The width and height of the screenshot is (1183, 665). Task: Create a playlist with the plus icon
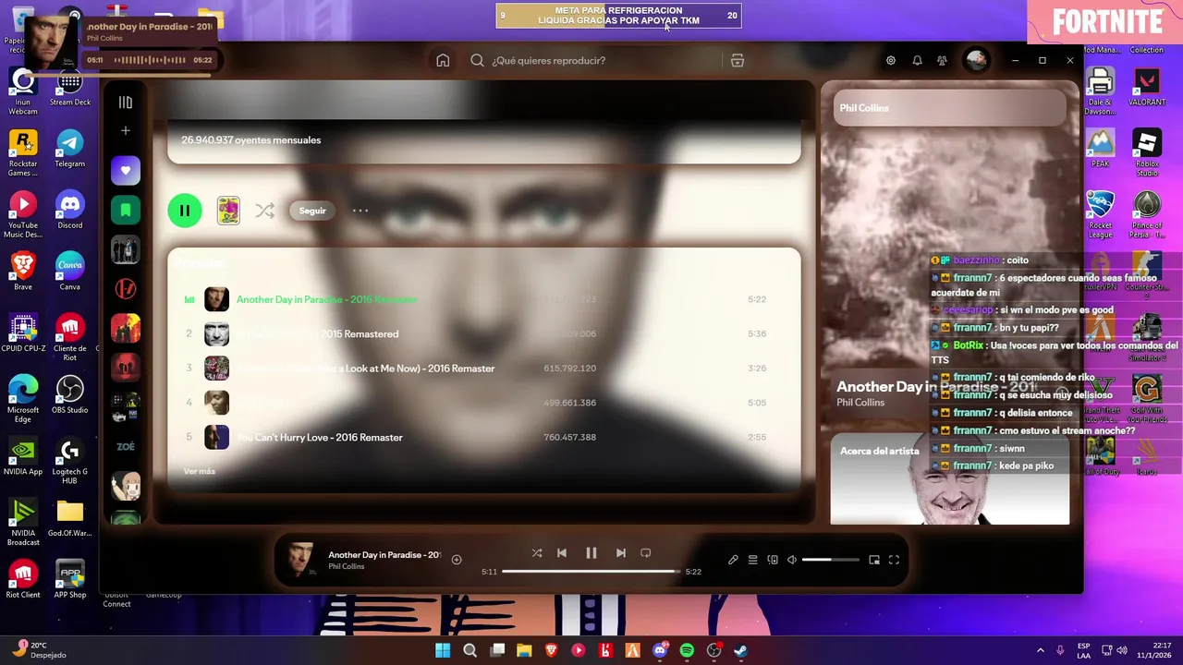pyautogui.click(x=126, y=131)
